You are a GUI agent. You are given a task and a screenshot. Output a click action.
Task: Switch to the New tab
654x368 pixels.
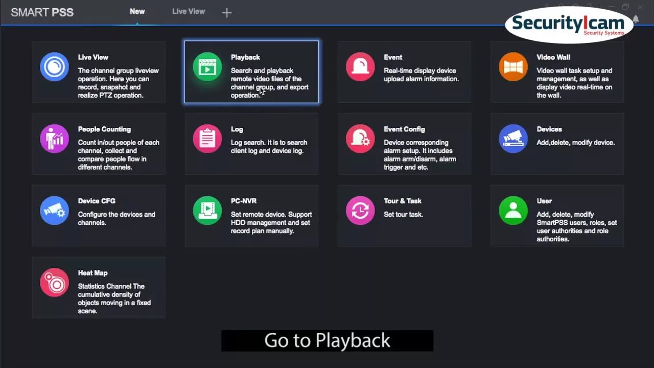(x=137, y=11)
